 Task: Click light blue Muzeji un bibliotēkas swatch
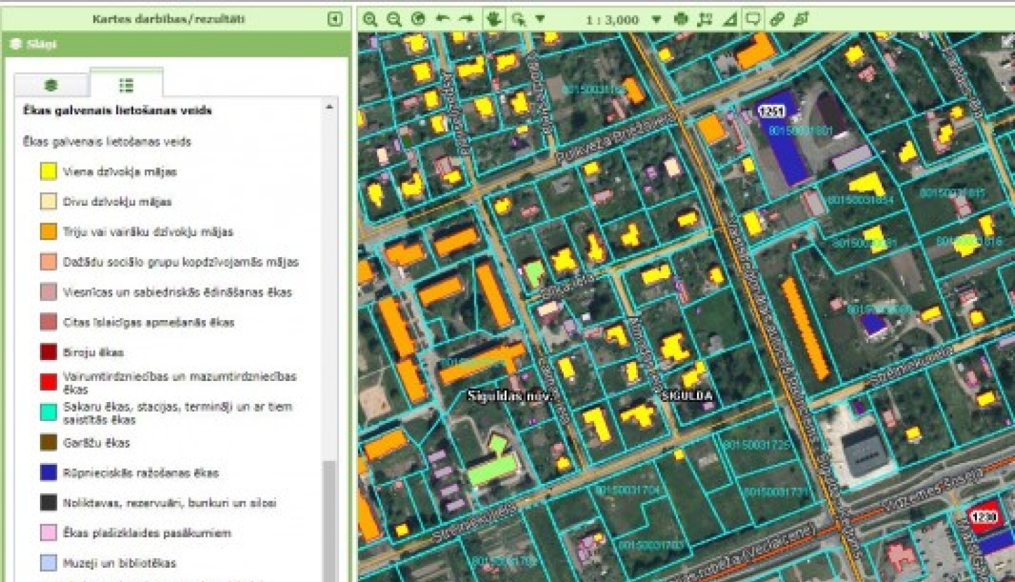48,562
